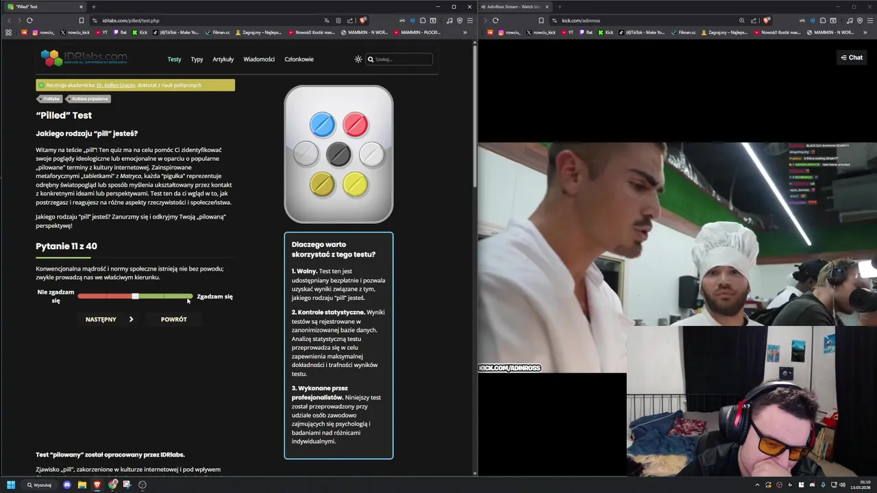The width and height of the screenshot is (877, 493).
Task: Click the pills illustration image
Action: [338, 154]
